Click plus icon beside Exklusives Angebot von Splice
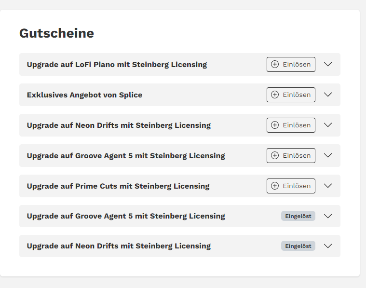366x288 pixels. pyautogui.click(x=275, y=95)
